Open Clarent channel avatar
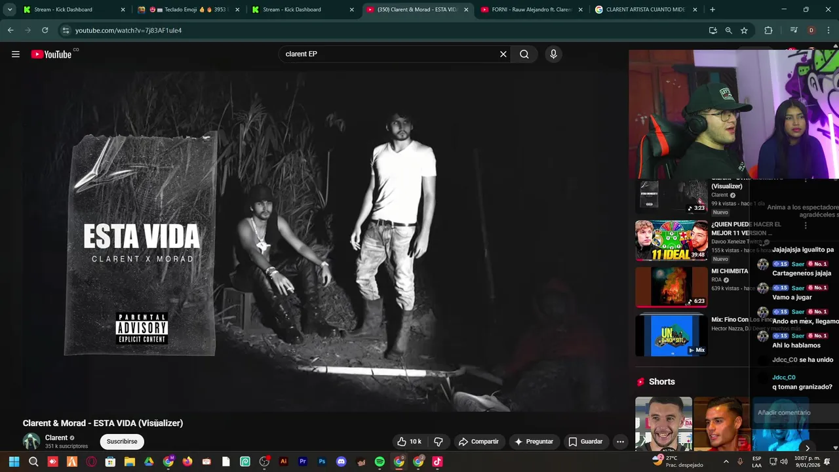The width and height of the screenshot is (839, 472). tap(31, 442)
